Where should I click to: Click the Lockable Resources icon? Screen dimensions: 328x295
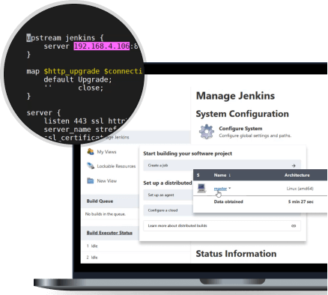coord(91,165)
